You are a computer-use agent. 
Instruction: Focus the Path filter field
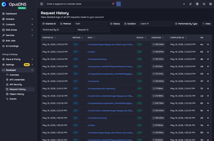tap(90, 24)
